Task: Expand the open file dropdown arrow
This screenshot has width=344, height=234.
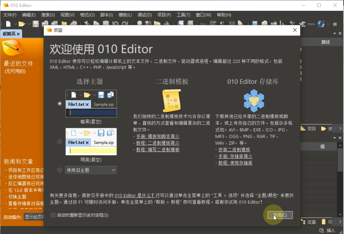Action: click(x=29, y=24)
